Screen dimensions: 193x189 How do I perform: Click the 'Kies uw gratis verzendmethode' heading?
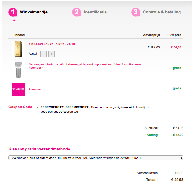tap(39, 149)
